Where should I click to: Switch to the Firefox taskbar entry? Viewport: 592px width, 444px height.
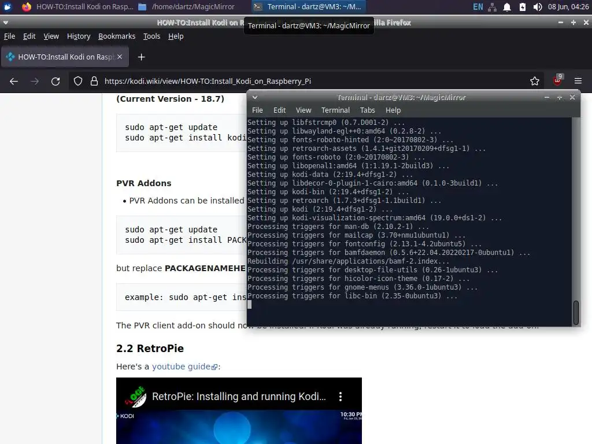[x=77, y=6]
